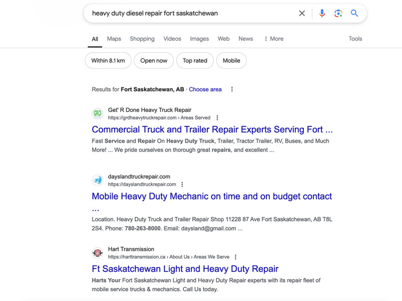Click the blue magnifying glass search icon
Viewport: 402px width, 301px height.
(x=354, y=13)
